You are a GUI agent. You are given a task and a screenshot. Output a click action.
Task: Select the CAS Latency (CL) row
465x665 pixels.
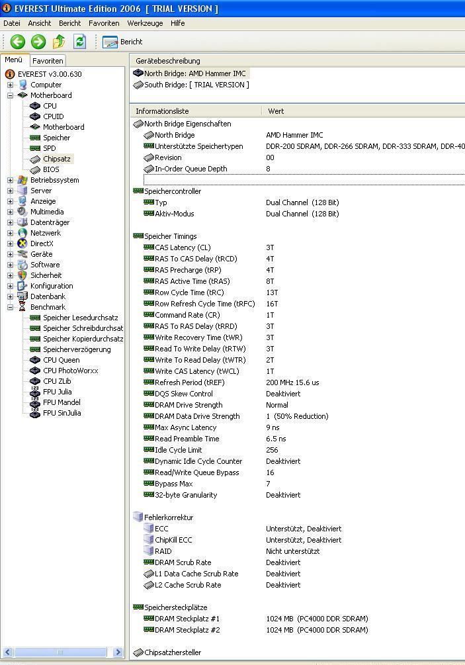tap(298, 247)
